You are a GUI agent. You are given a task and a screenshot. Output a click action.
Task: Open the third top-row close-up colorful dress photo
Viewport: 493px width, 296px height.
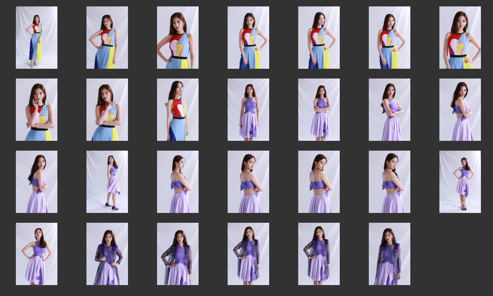tap(178, 37)
